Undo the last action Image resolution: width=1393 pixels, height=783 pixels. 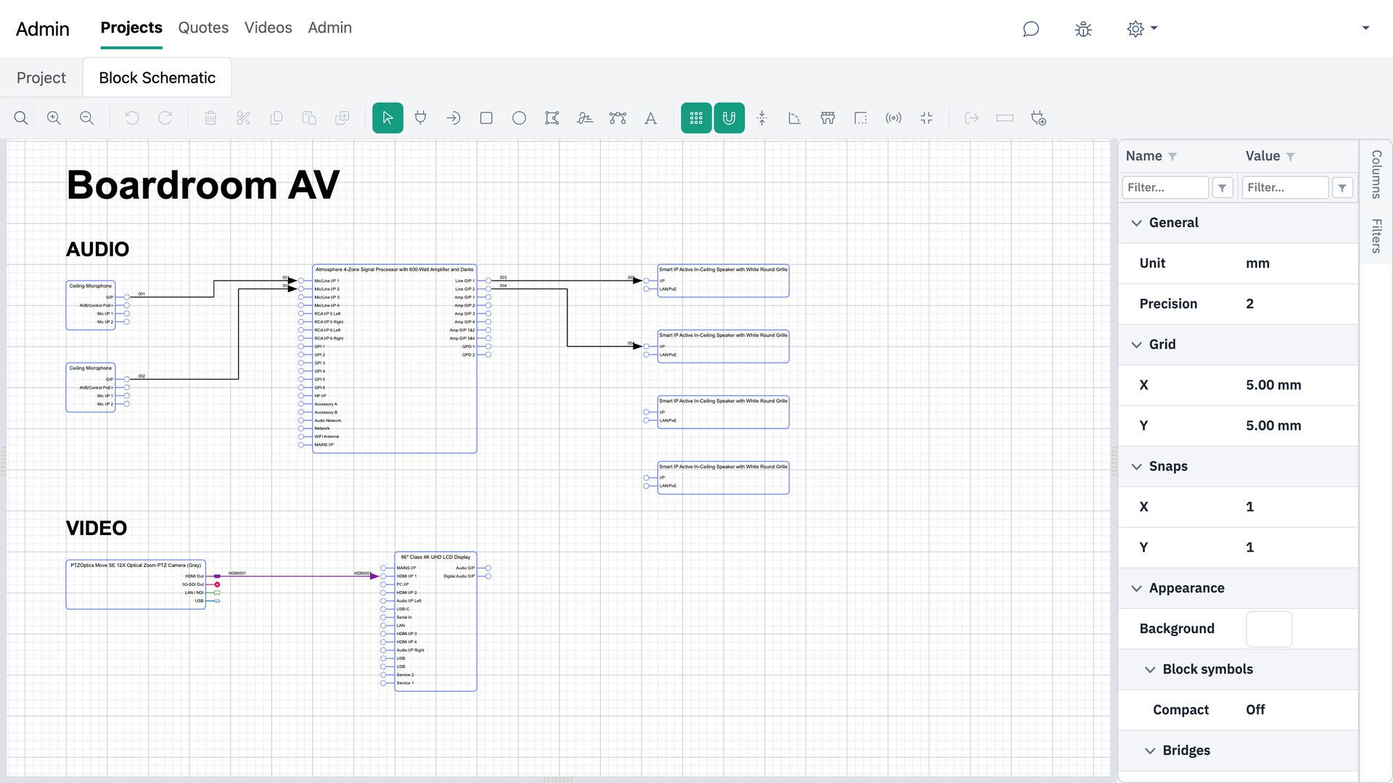[x=132, y=118]
